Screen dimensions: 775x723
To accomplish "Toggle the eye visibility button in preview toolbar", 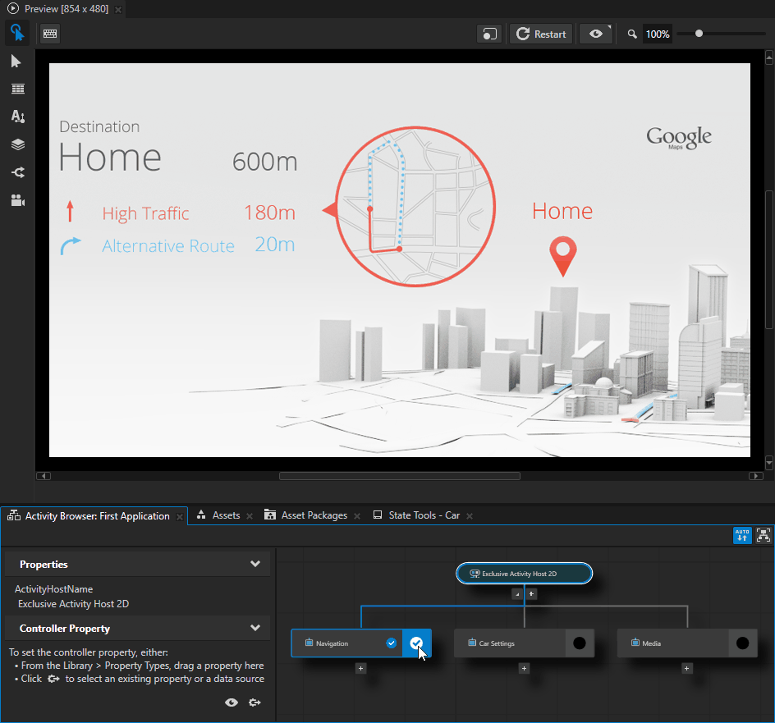I will [x=596, y=34].
